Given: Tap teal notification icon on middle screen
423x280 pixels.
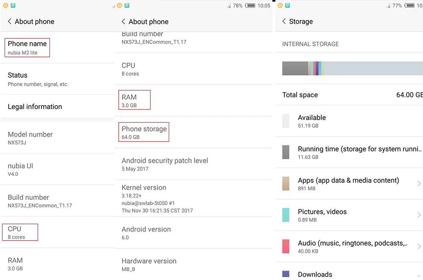Looking at the screenshot, I should pyautogui.click(x=127, y=5).
